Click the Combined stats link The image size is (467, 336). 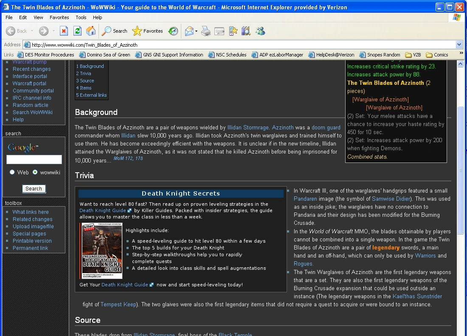[x=367, y=157]
